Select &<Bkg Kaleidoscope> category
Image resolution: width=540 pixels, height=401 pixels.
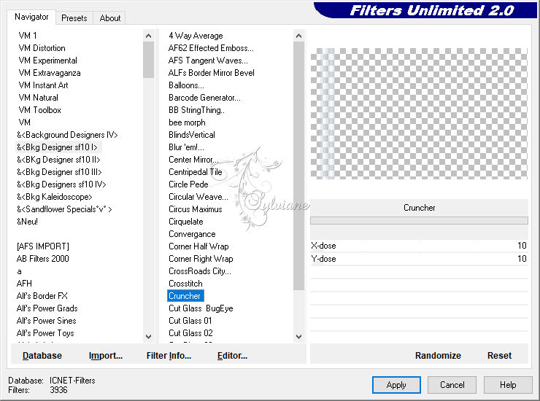tap(55, 197)
